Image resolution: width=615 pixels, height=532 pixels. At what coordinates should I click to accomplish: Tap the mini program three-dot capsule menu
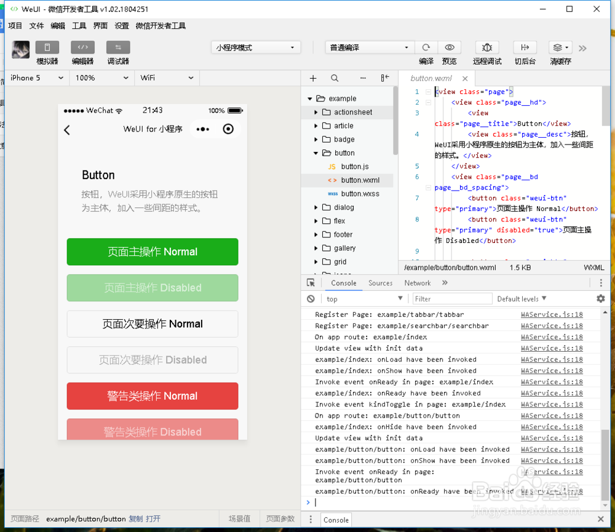coord(203,129)
